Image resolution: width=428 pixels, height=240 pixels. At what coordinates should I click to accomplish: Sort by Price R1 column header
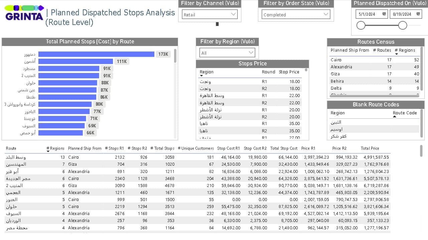coord(308,148)
